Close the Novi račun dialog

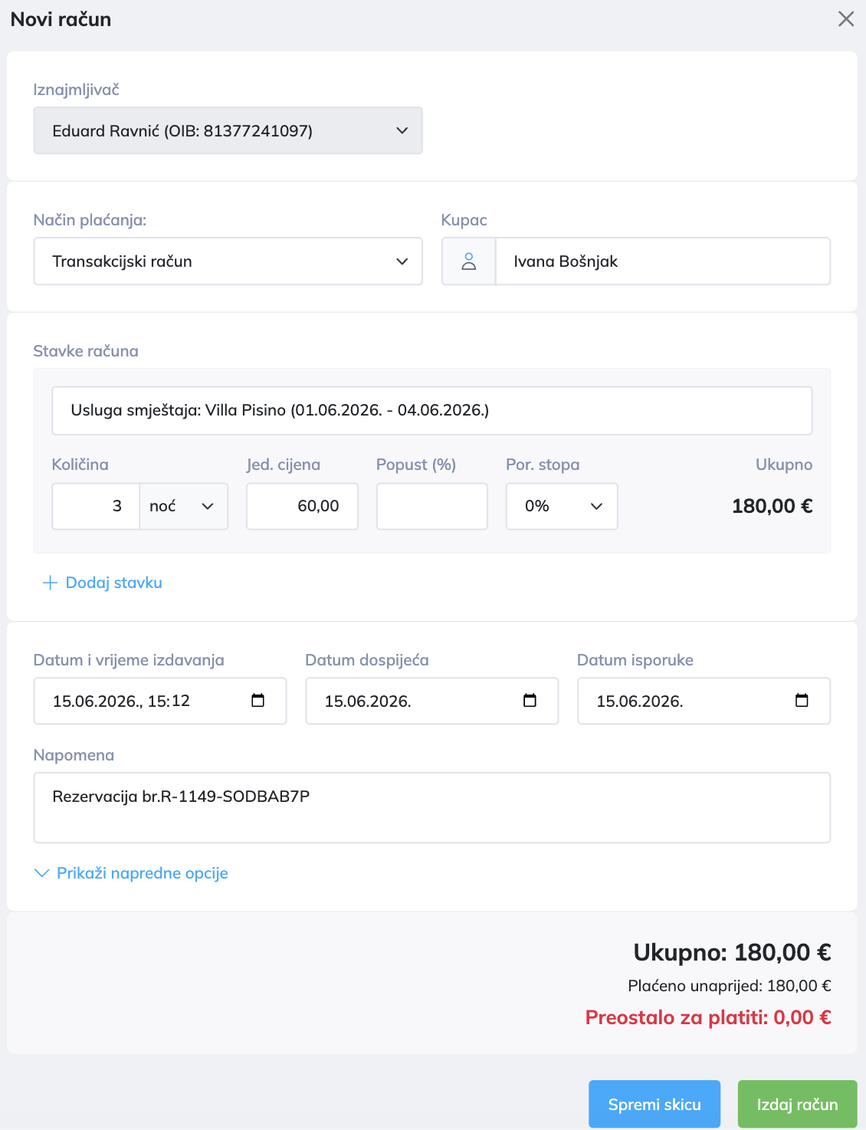[x=846, y=19]
